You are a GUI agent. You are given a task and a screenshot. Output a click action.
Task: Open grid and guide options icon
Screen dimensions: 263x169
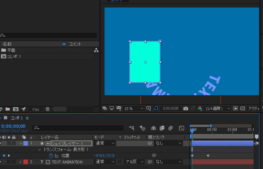pyautogui.click(x=148, y=108)
